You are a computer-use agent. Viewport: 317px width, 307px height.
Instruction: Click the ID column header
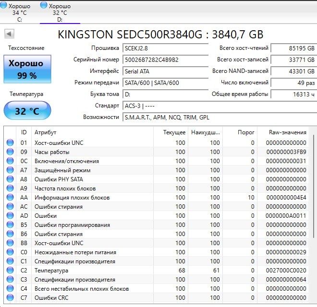[x=24, y=132]
